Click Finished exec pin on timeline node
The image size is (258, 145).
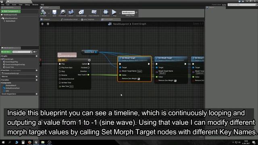(89, 68)
